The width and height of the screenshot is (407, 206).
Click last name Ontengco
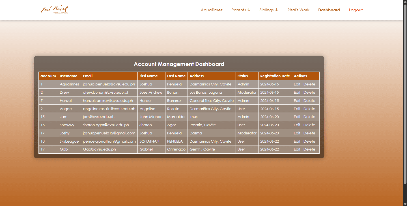(x=176, y=149)
